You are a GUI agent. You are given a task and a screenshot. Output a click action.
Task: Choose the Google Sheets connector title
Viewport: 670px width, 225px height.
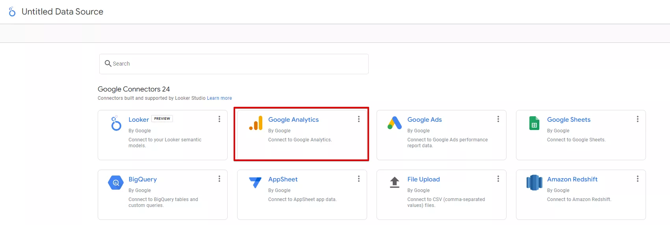(569, 120)
